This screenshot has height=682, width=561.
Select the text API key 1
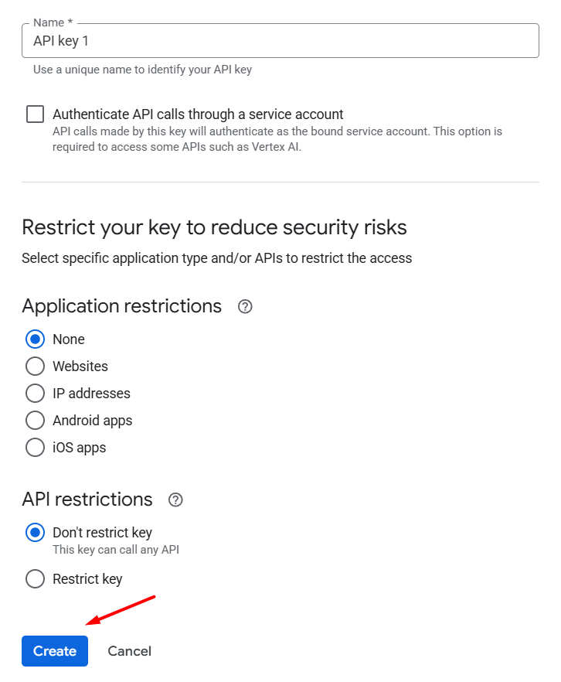(60, 40)
